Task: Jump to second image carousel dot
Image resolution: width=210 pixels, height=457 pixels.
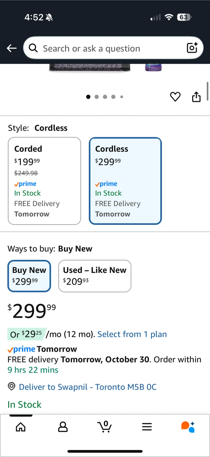Action: [96, 97]
